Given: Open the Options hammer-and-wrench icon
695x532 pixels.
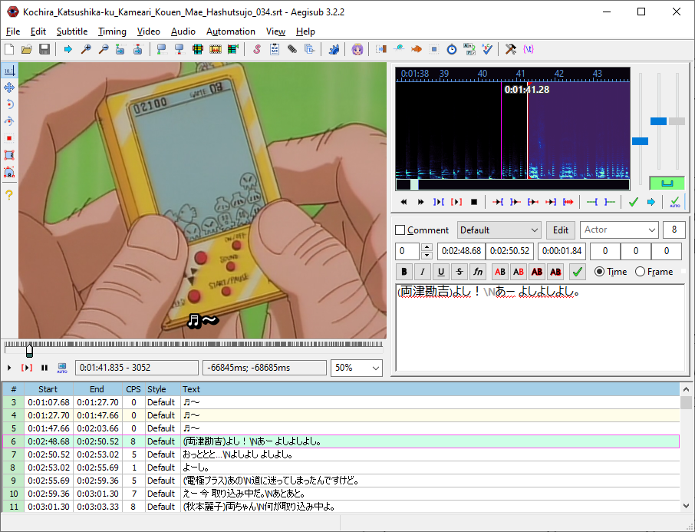Looking at the screenshot, I should tap(511, 49).
